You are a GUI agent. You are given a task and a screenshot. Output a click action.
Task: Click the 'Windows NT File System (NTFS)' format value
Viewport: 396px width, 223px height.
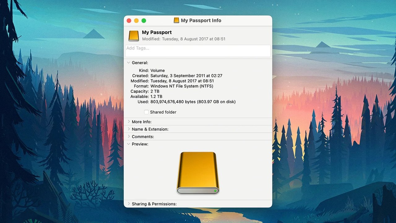click(x=182, y=86)
